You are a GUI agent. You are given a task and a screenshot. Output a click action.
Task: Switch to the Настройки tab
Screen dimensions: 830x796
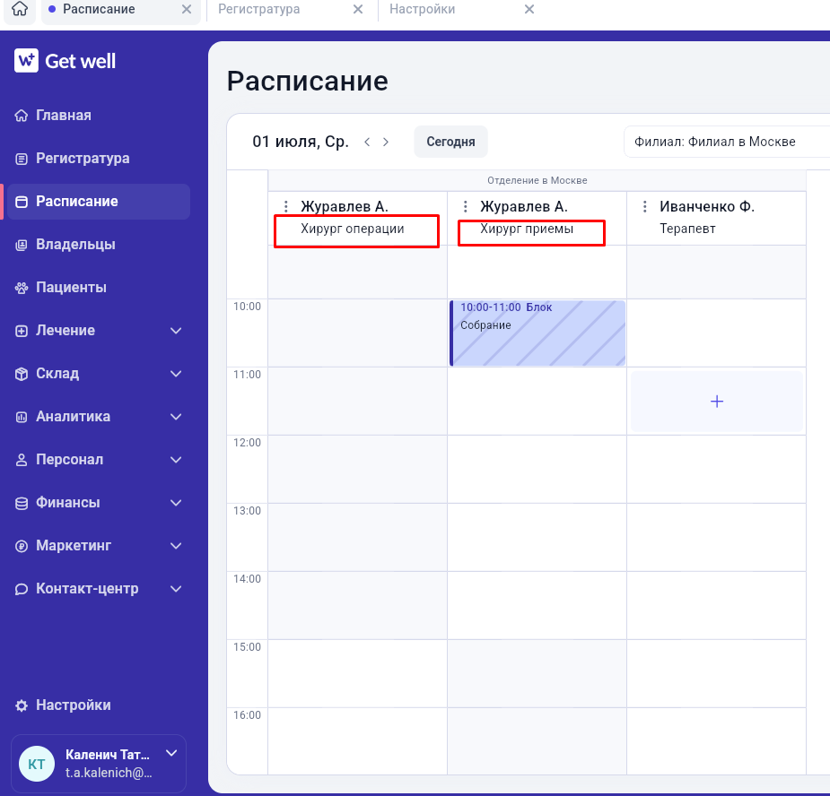click(422, 9)
